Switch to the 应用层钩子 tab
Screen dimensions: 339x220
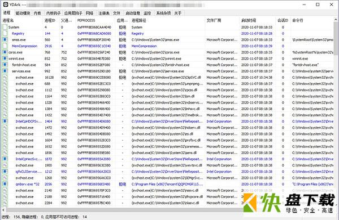[x=73, y=13]
